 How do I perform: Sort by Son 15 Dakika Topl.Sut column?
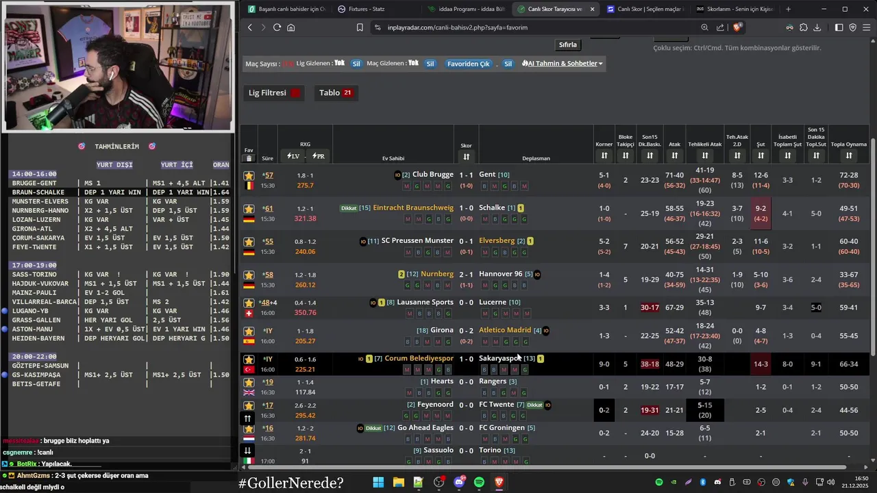point(816,156)
